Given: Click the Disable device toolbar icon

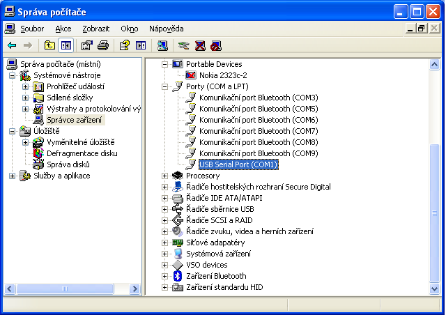Looking at the screenshot, I should pos(216,45).
